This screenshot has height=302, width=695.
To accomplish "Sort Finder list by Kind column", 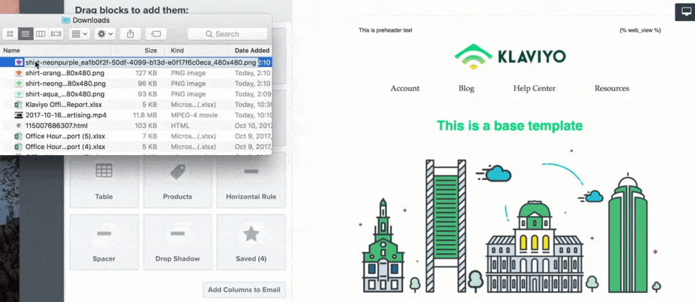I will [177, 50].
